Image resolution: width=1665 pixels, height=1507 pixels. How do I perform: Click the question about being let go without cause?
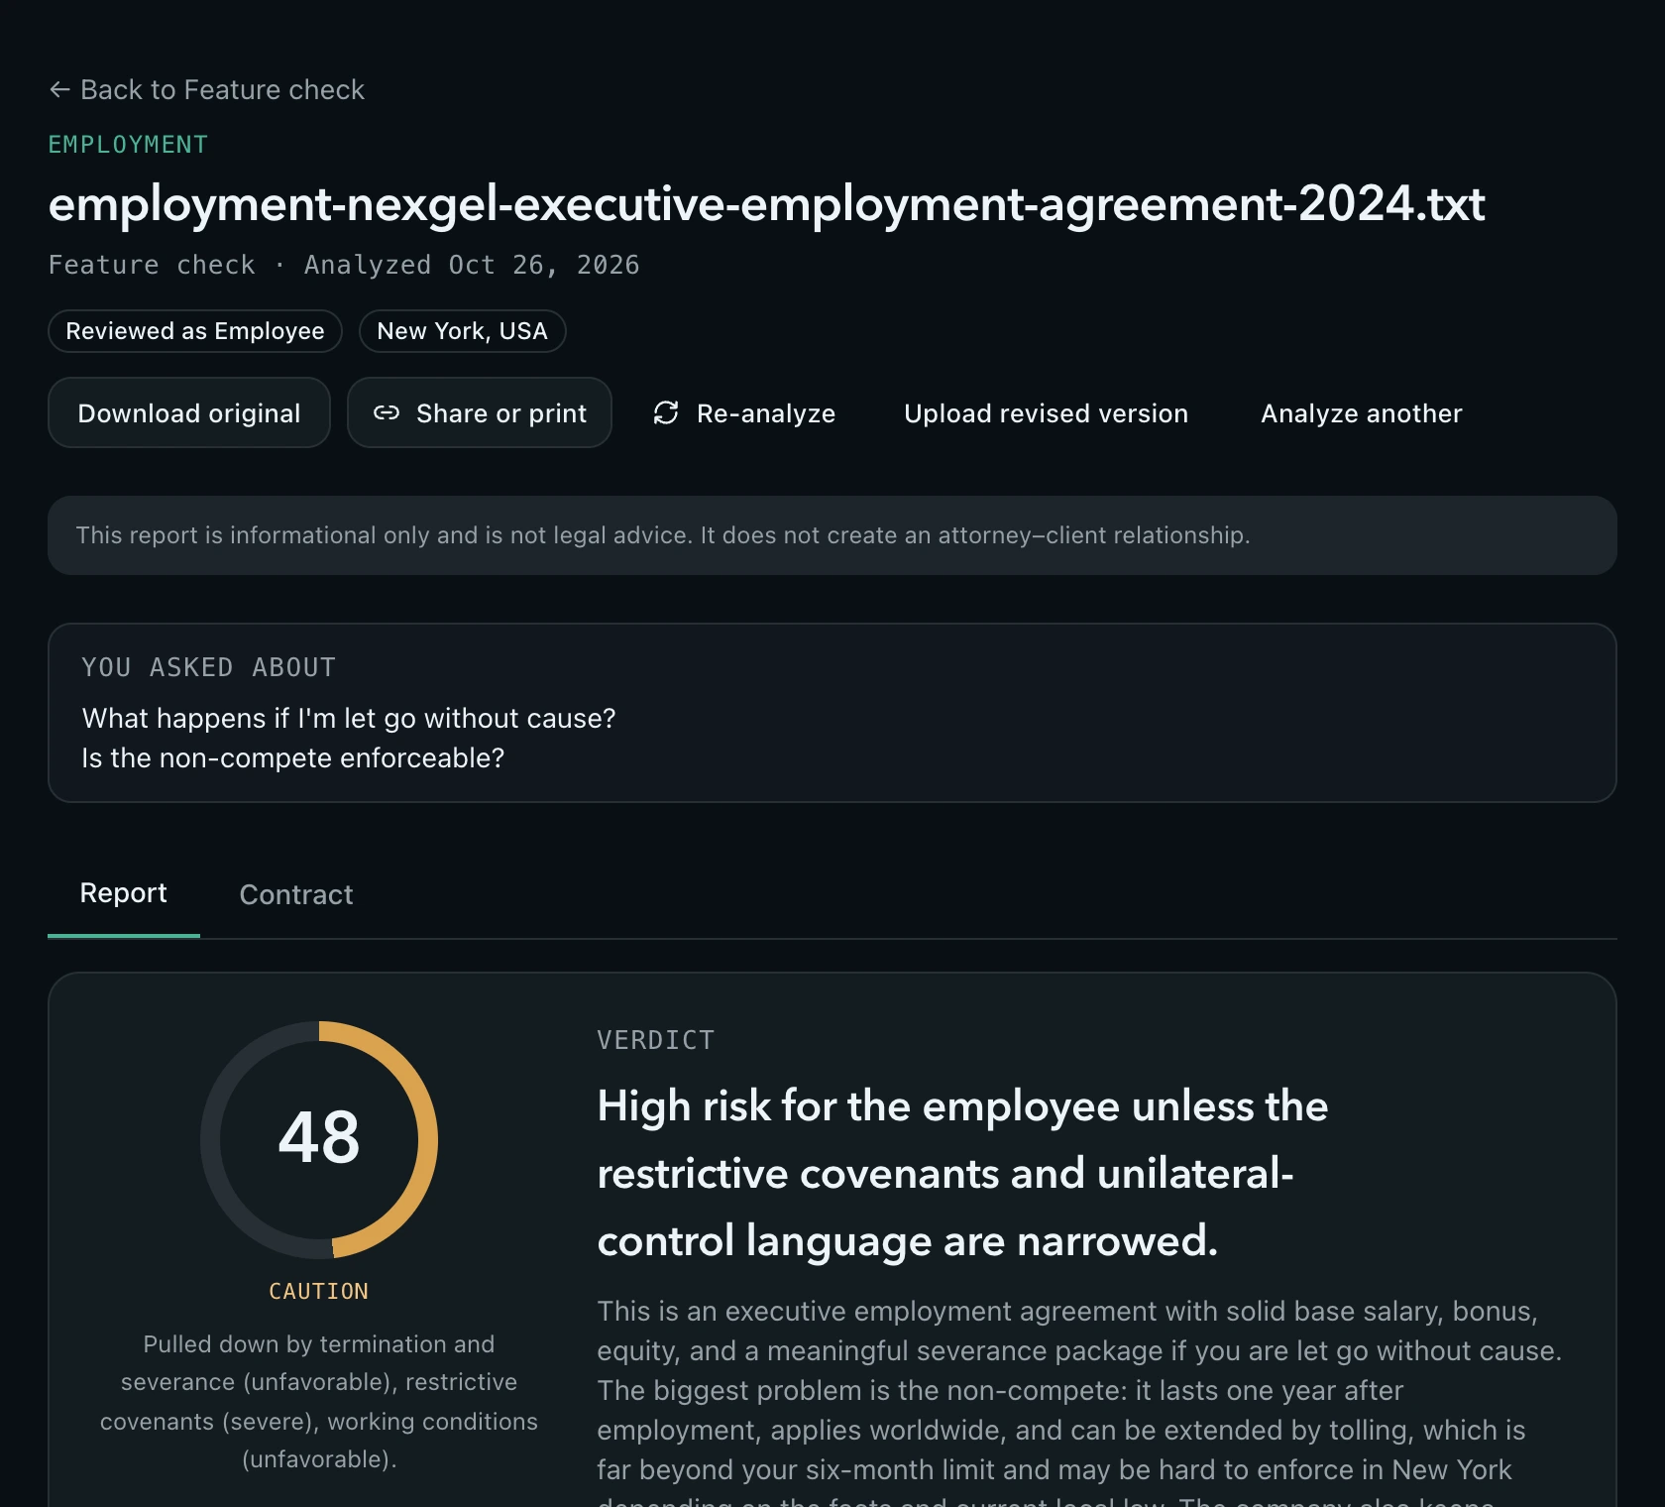349,718
